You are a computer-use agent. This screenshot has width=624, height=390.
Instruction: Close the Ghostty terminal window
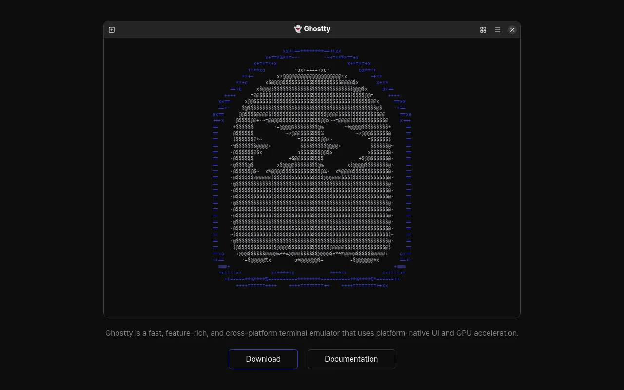tap(512, 30)
